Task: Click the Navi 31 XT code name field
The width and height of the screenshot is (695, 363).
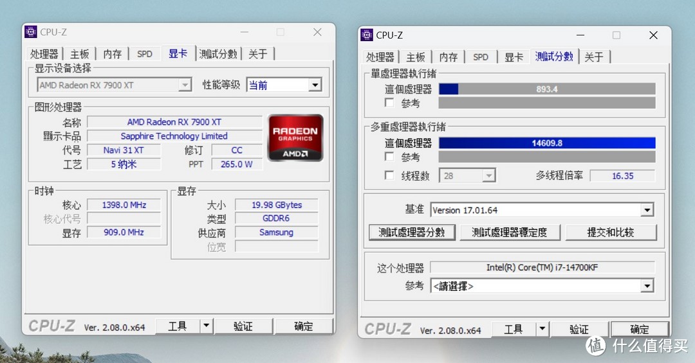Action: click(124, 150)
